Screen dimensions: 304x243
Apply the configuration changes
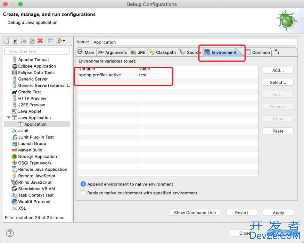pos(278,212)
